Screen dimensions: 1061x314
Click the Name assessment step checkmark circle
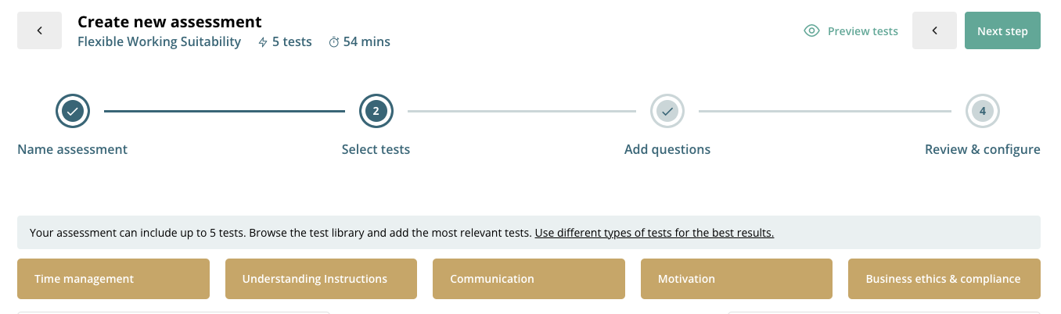(73, 112)
